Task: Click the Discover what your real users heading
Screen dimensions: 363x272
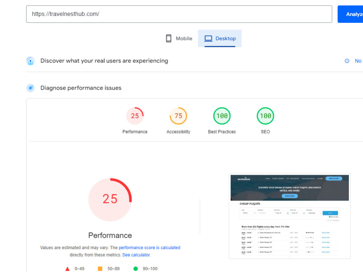Action: pos(104,61)
